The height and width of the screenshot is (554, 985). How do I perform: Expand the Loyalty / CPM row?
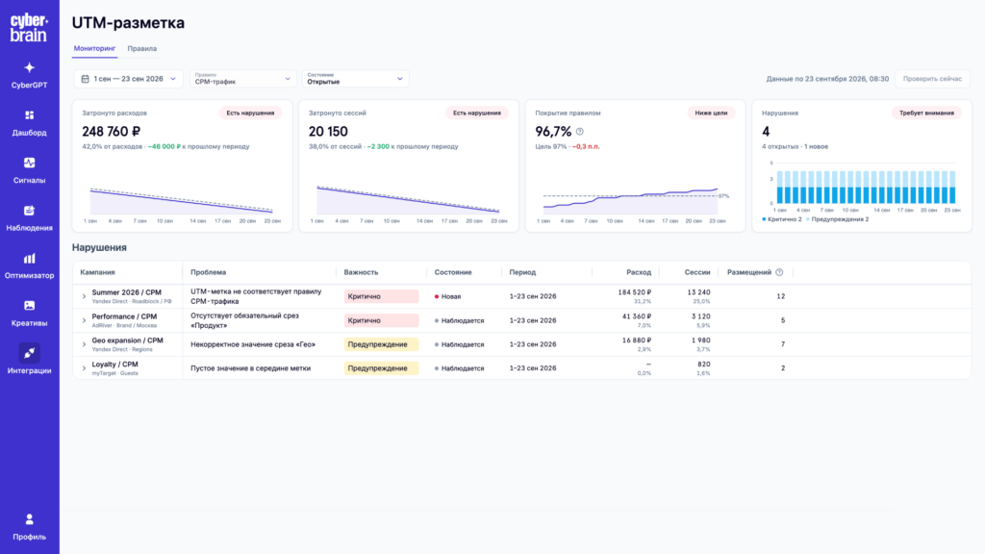(85, 368)
